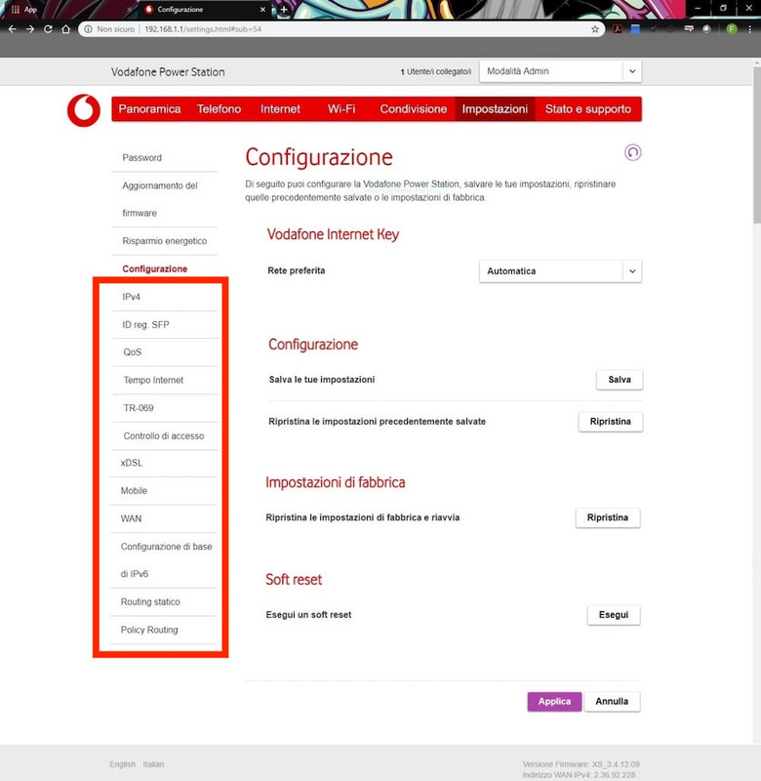The image size is (761, 781).
Task: Select Controllo di accesso sidebar item
Action: [x=164, y=435]
